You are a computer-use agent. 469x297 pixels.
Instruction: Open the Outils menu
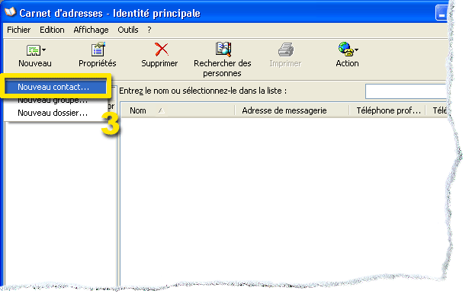pyautogui.click(x=128, y=30)
